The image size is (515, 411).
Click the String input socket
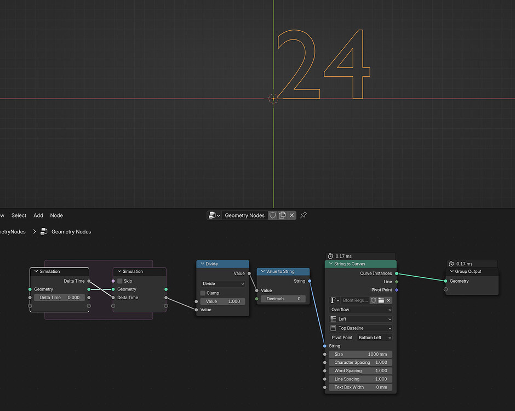(x=325, y=346)
